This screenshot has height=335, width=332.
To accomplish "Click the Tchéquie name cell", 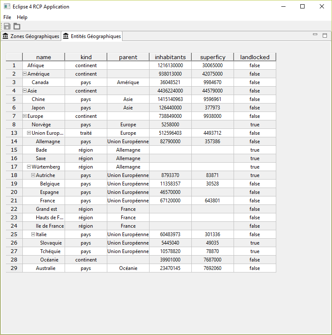I will pyautogui.click(x=44, y=251).
